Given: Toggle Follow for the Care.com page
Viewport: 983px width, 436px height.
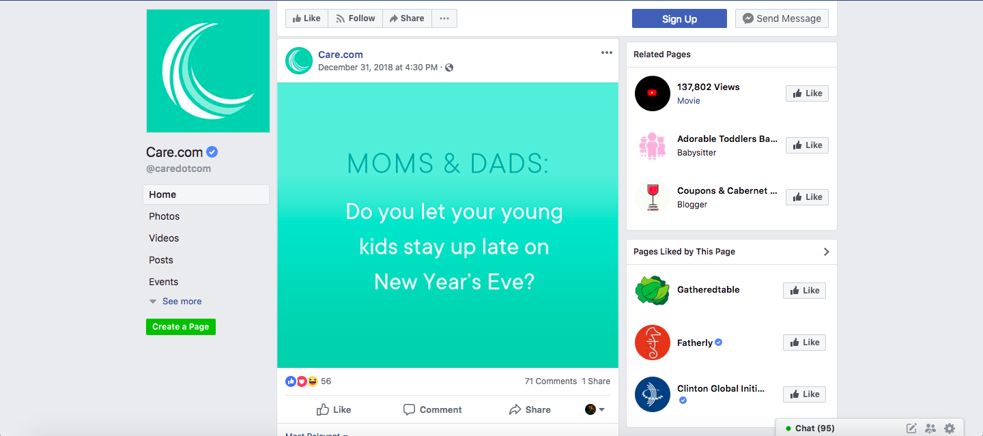Looking at the screenshot, I should 355,18.
